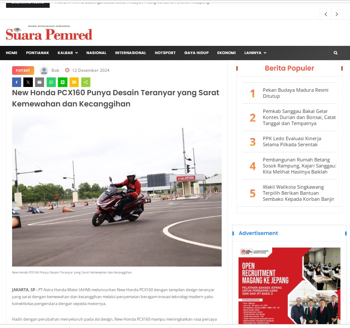Go to next breaking news item
The width and height of the screenshot is (350, 328).
(337, 14)
